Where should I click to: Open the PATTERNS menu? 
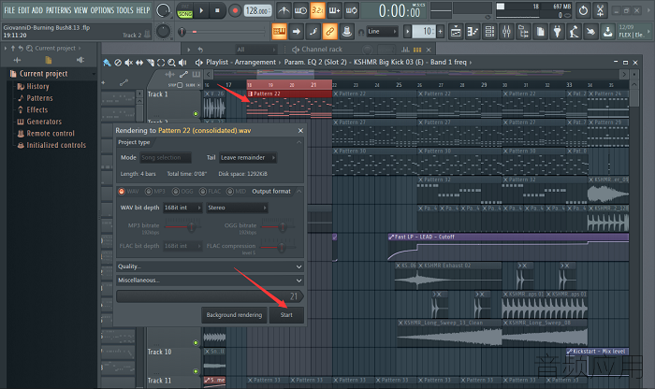(x=58, y=10)
